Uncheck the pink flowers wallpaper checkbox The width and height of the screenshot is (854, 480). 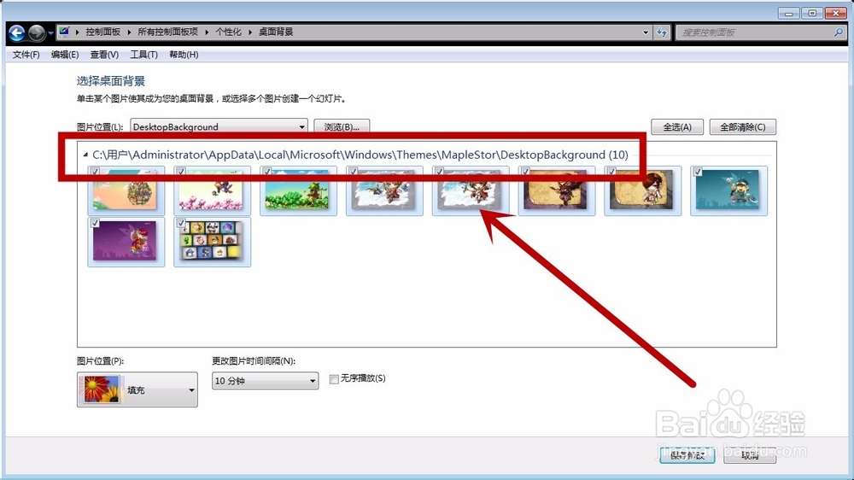point(181,172)
